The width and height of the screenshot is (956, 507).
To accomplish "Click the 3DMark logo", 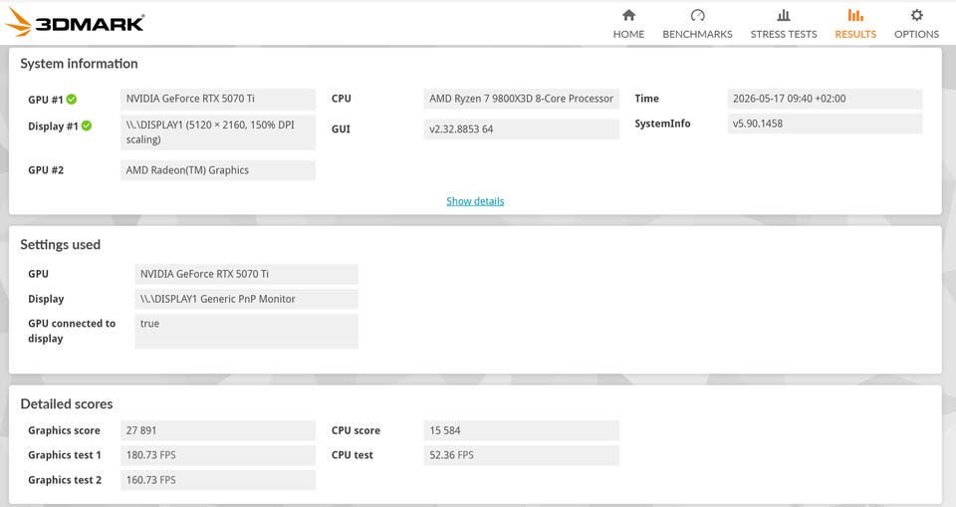I will (75, 23).
